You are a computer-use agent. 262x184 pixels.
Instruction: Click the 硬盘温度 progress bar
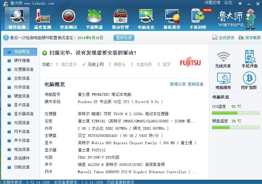pyautogui.click(x=236, y=127)
